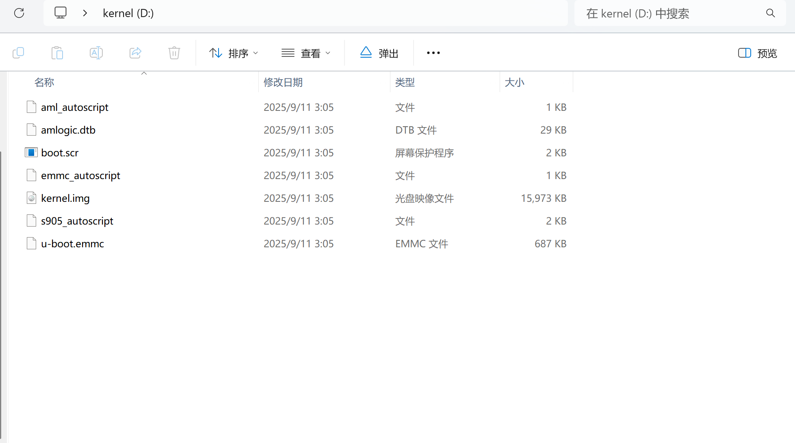795x443 pixels.
Task: Click the search magnifier icon
Action: click(770, 13)
